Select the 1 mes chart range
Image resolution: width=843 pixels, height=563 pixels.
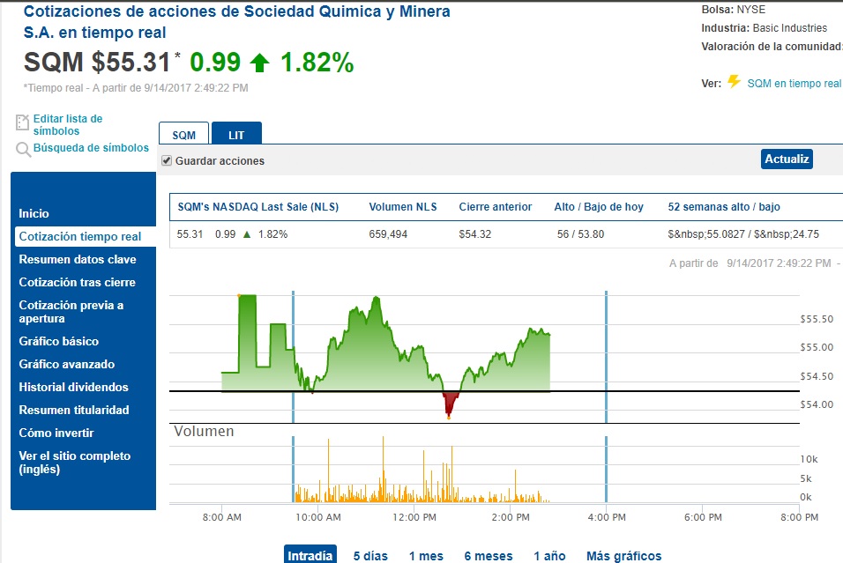[x=426, y=556]
